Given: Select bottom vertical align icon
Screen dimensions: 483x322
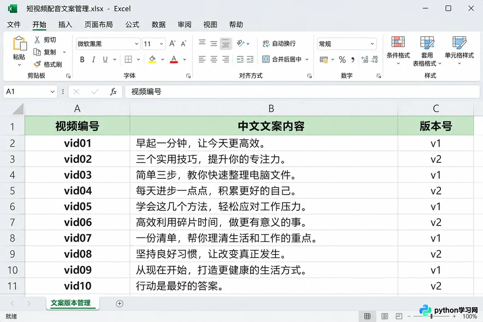Looking at the screenshot, I should [x=226, y=43].
